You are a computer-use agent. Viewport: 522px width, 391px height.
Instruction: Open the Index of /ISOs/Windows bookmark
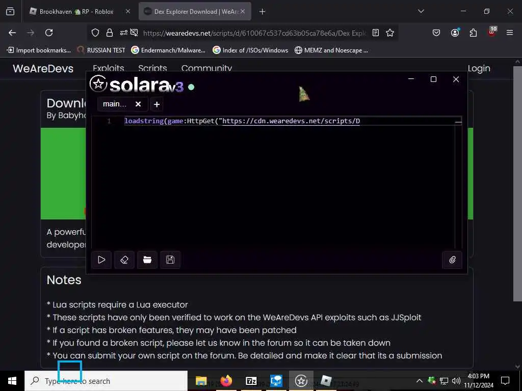[251, 50]
